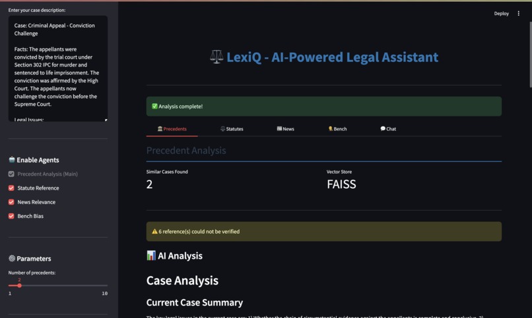Uncheck the Bench Bias agent
Image resolution: width=532 pixels, height=318 pixels.
coord(11,216)
